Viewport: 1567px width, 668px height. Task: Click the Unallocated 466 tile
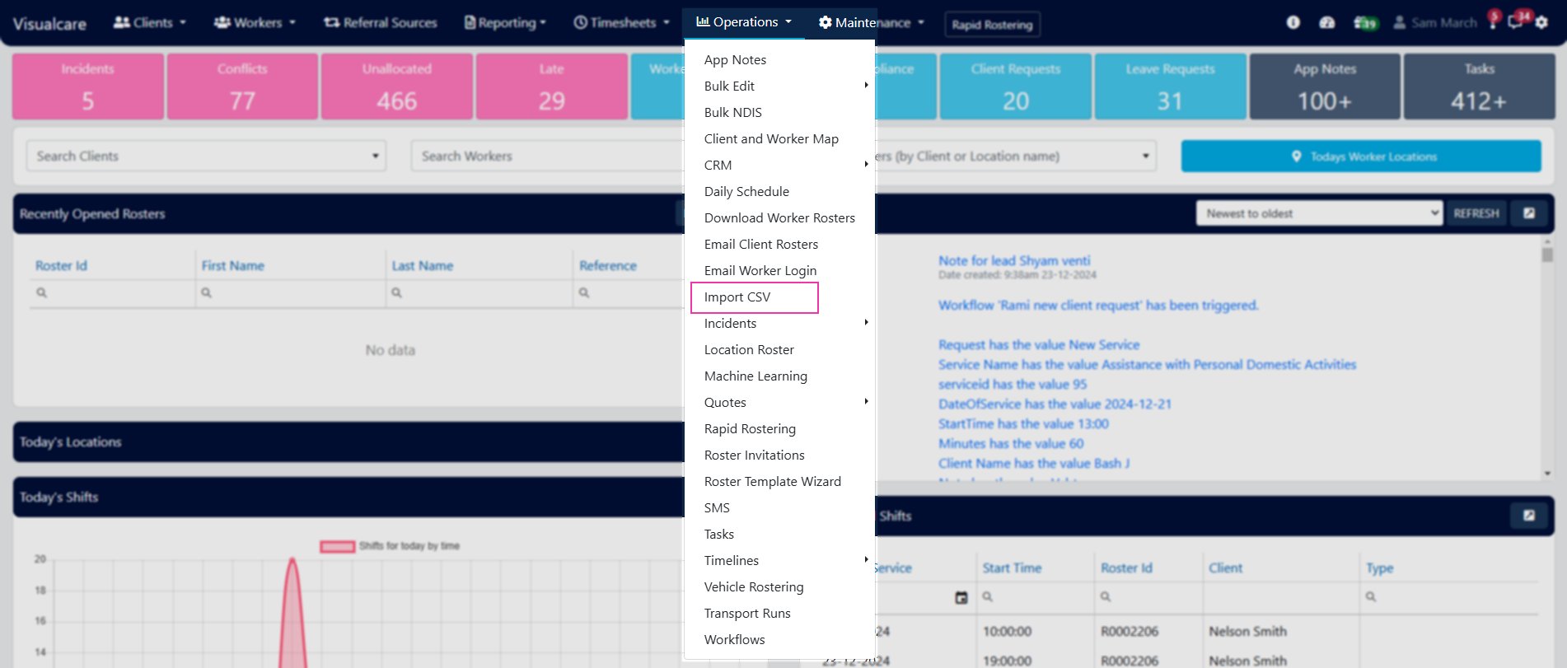click(x=397, y=86)
